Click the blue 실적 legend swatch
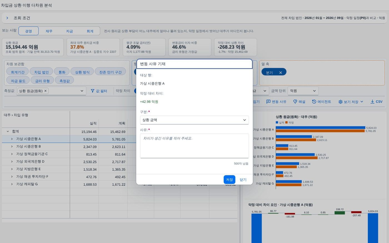The height and width of the screenshot is (243, 389). point(277,122)
